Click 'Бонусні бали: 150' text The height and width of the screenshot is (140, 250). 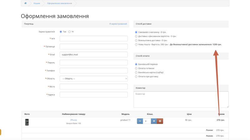(x=74, y=123)
